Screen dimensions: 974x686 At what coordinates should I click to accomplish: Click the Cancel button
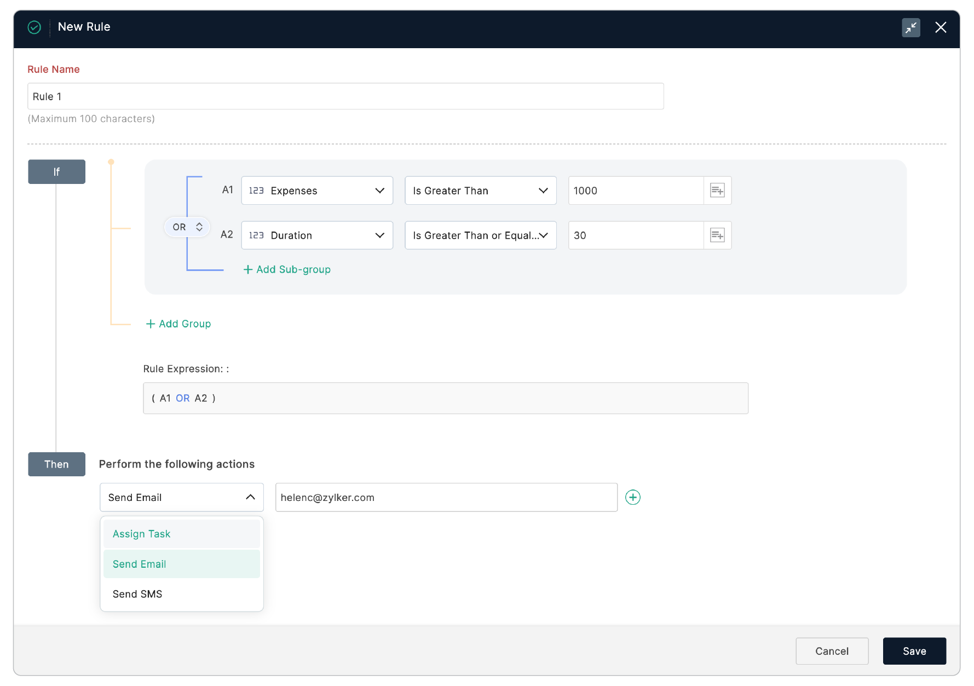[832, 651]
